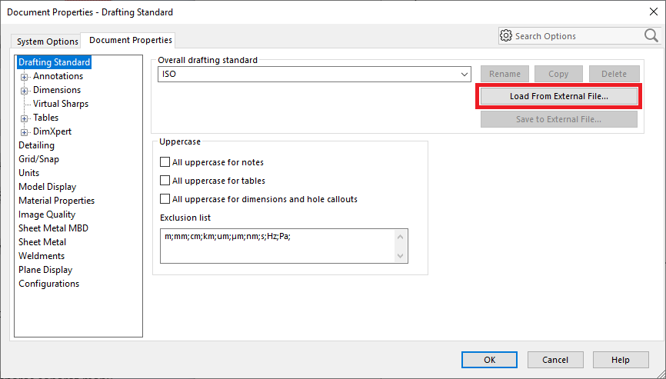Click exclusion list scrollbar down arrow
Image resolution: width=666 pixels, height=379 pixels.
pyautogui.click(x=400, y=256)
